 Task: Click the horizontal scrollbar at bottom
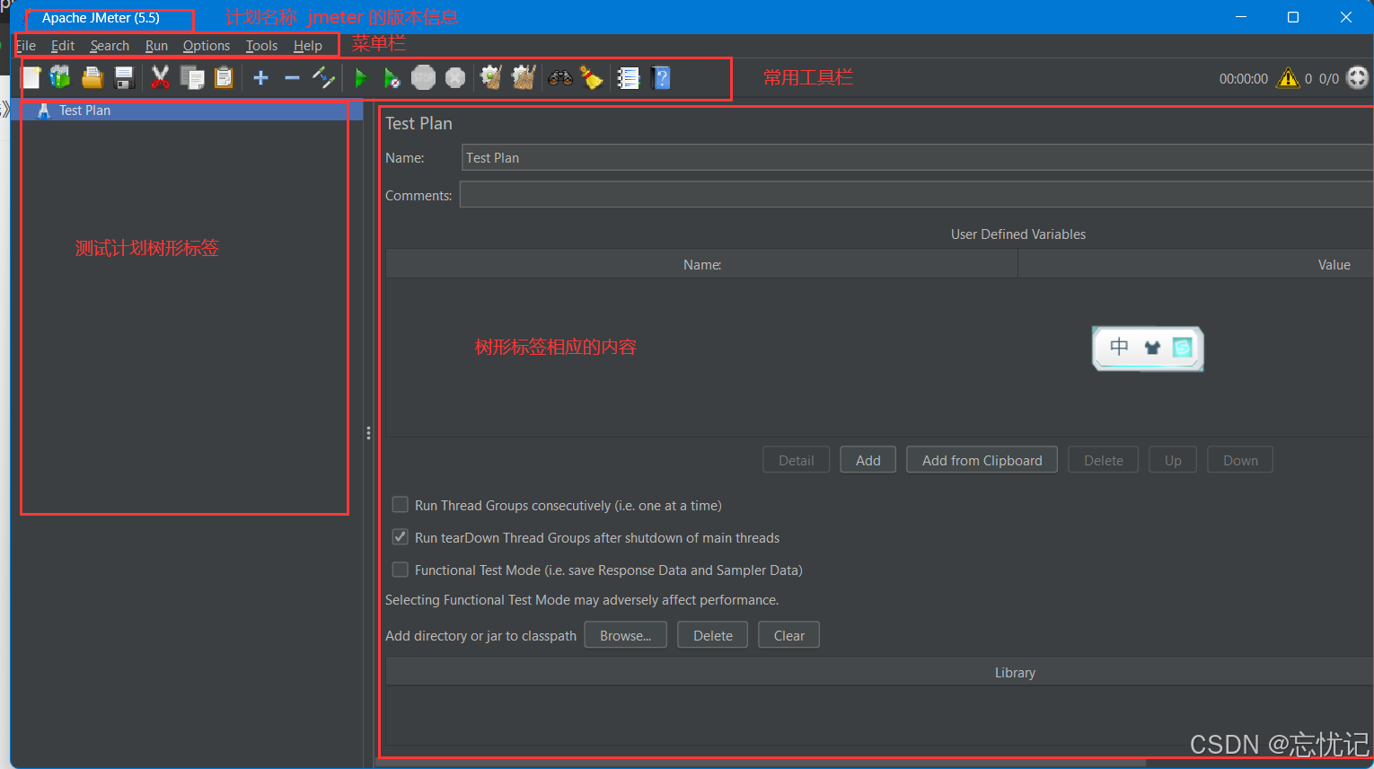tap(762, 763)
